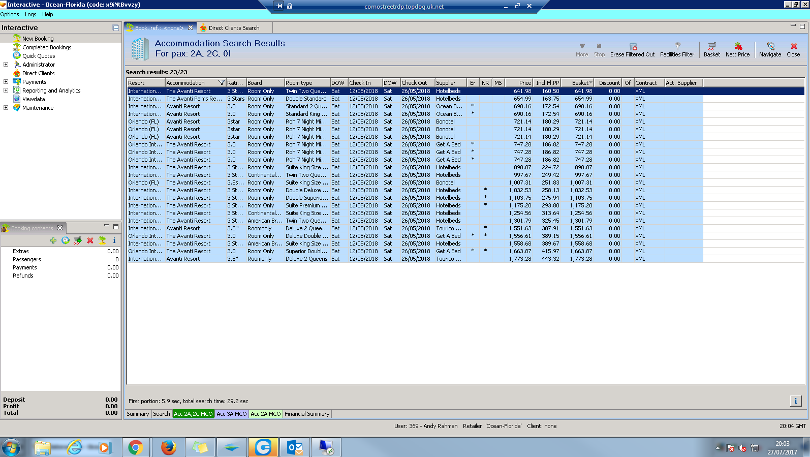Click the Refunds row in Booking contents
Screen dimensions: 810x457
point(61,276)
